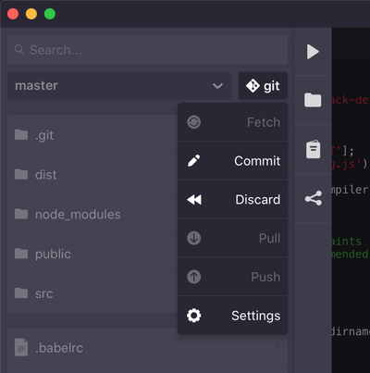Image resolution: width=370 pixels, height=373 pixels.
Task: Click the chevron arrow in branch selector
Action: click(217, 86)
